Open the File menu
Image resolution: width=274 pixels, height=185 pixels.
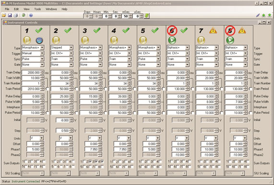(7, 9)
